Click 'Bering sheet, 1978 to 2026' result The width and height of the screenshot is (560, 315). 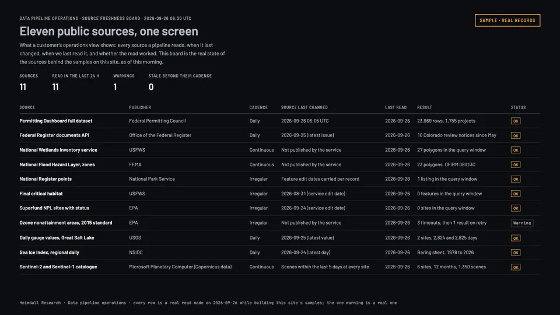click(x=445, y=252)
